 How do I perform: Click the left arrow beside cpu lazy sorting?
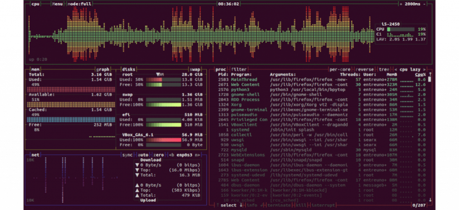tap(395, 69)
